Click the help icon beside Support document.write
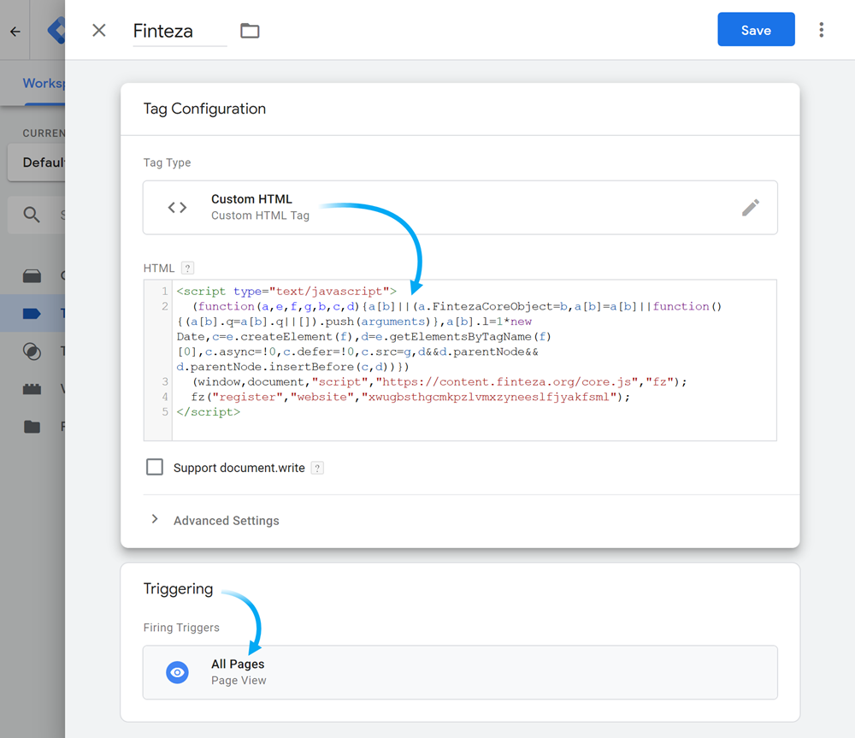The height and width of the screenshot is (738, 855). [x=317, y=468]
